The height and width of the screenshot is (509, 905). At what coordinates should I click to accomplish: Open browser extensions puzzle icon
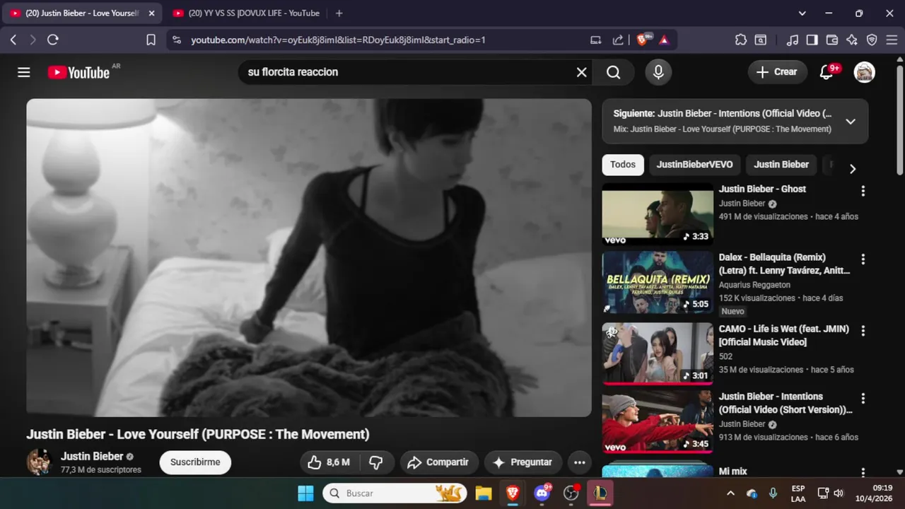(741, 40)
